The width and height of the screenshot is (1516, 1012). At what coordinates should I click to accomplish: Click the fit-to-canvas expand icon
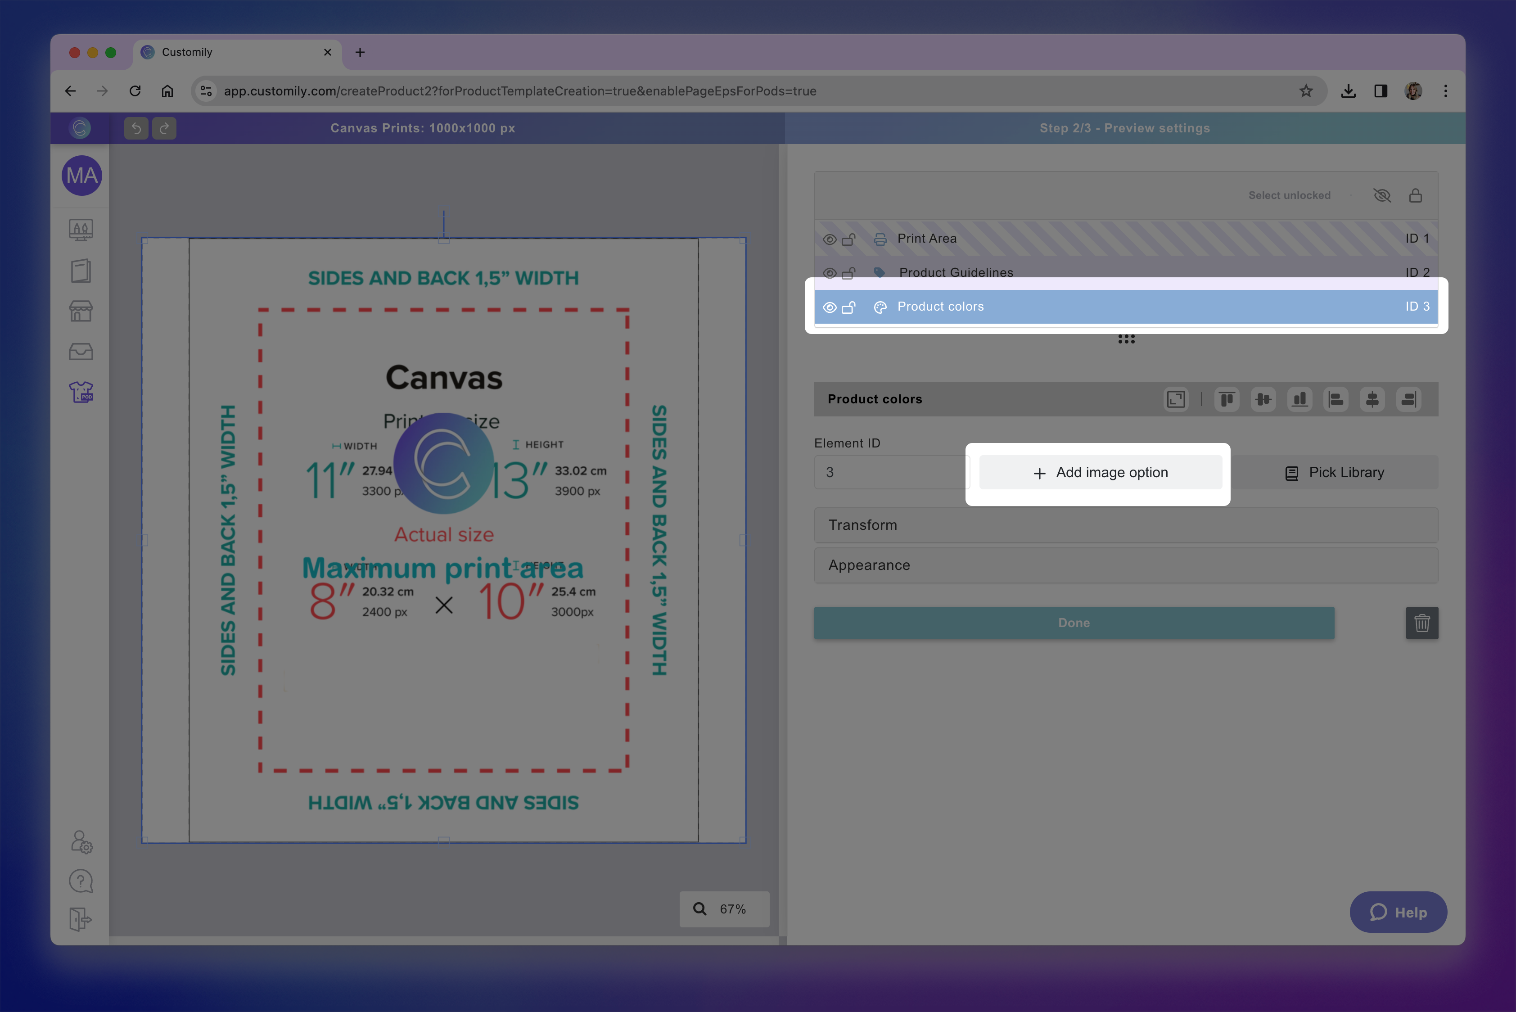click(1175, 399)
